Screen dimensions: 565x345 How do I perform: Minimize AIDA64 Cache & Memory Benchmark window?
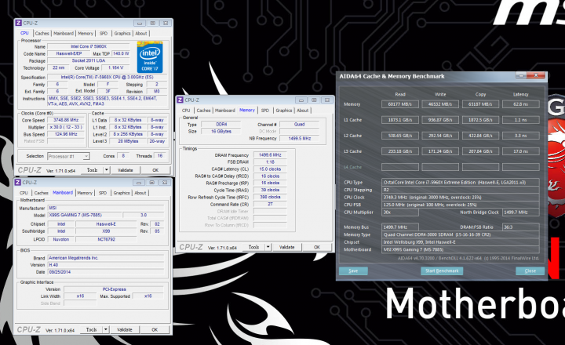click(x=521, y=75)
